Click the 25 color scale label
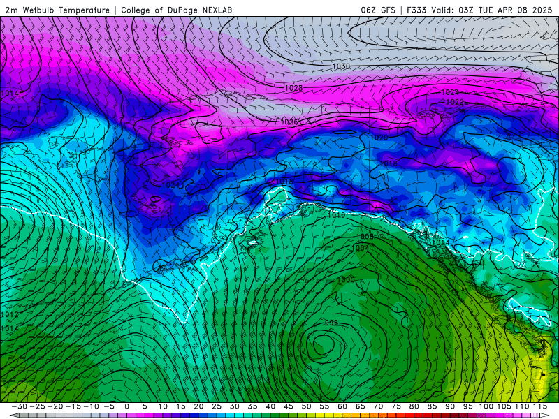Screen dimensions: 559x419 tap(217, 406)
